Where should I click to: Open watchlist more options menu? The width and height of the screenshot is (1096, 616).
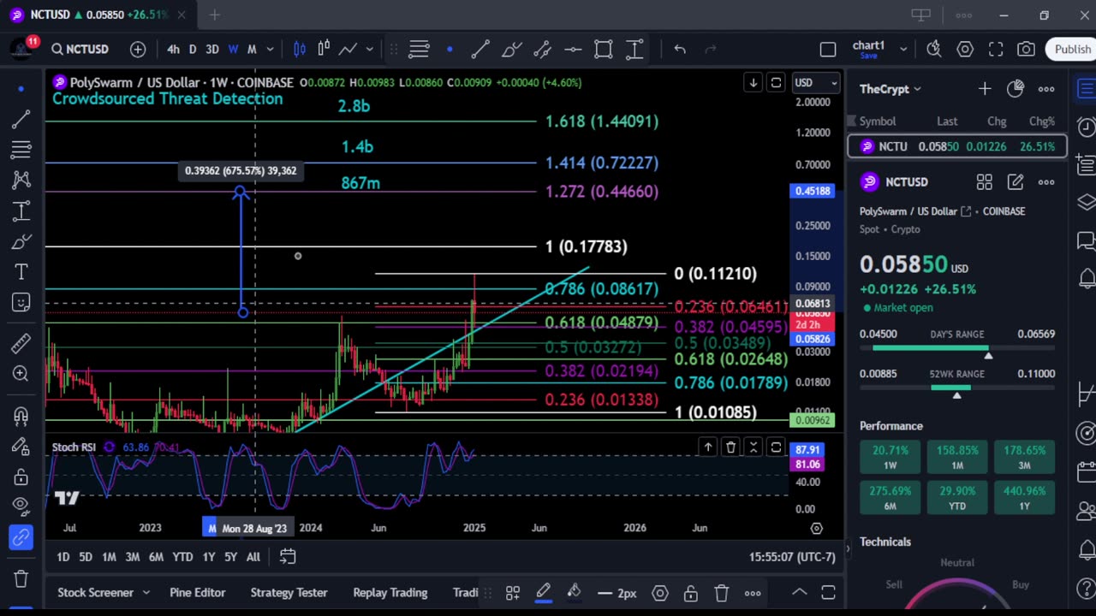pyautogui.click(x=1046, y=89)
